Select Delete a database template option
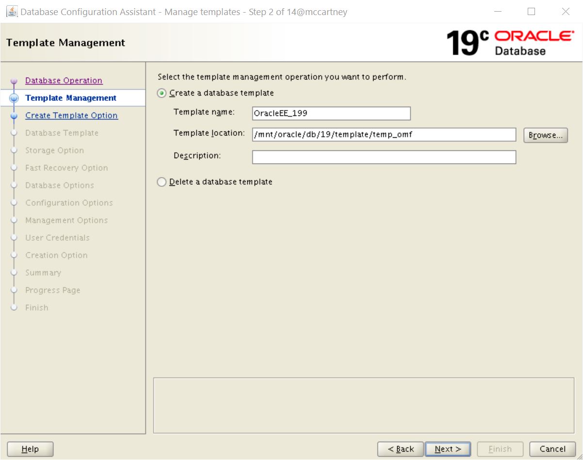This screenshot has width=583, height=460. coord(162,182)
